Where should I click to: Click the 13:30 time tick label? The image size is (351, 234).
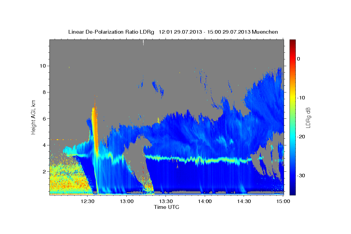pyautogui.click(x=166, y=201)
